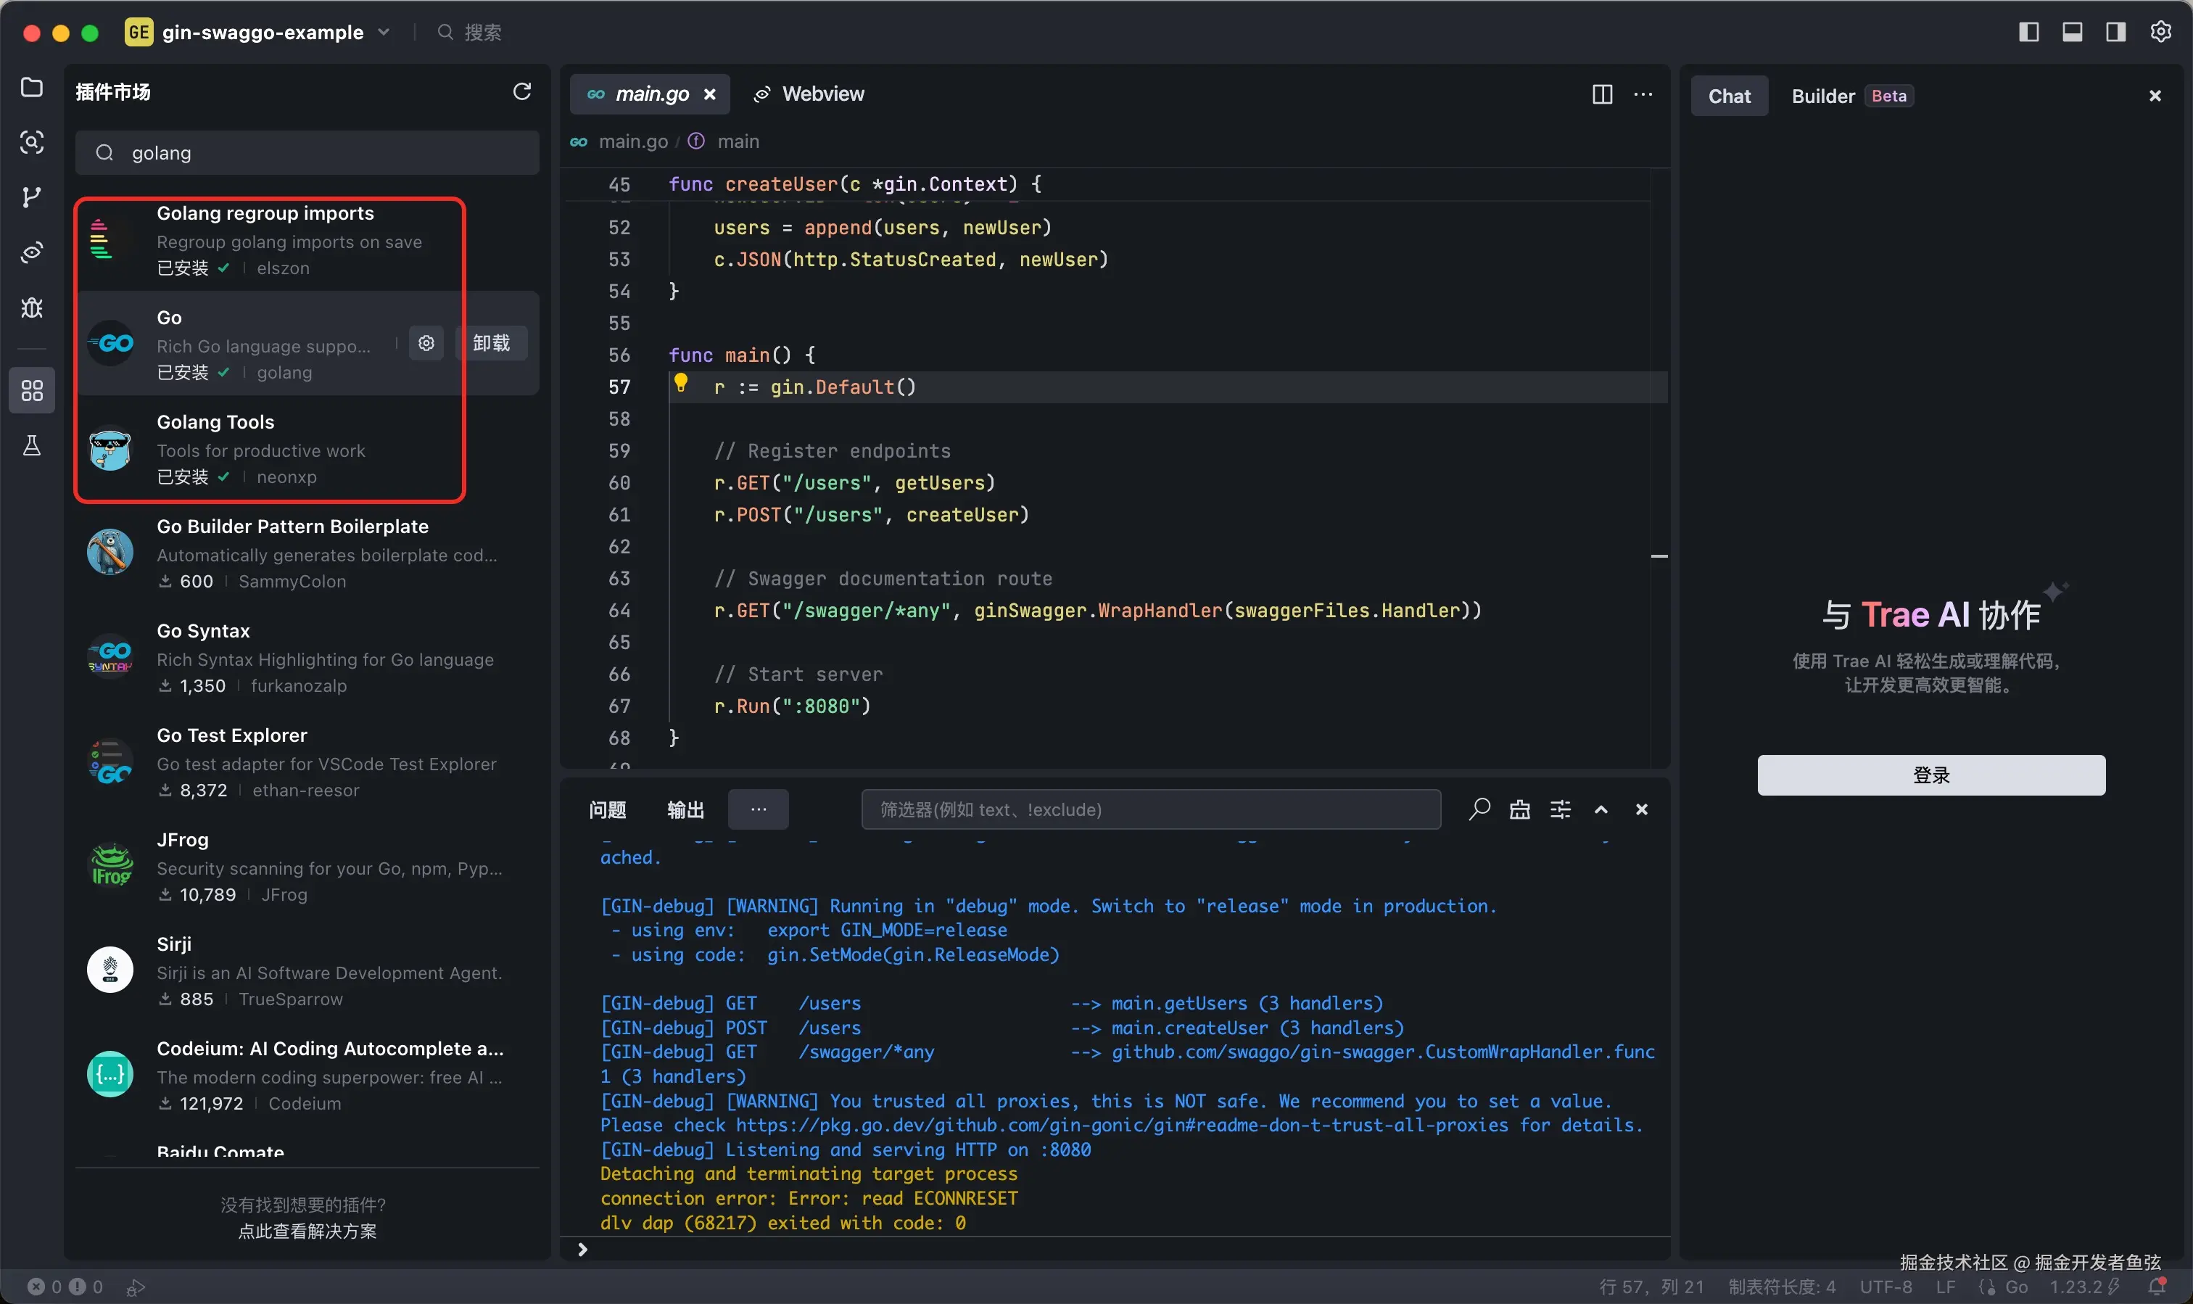Open the run and debug bug icon
The width and height of the screenshot is (2193, 1304).
click(32, 308)
